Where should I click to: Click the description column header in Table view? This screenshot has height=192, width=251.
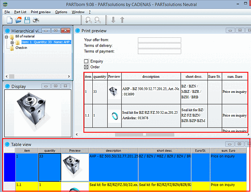pos(113,151)
